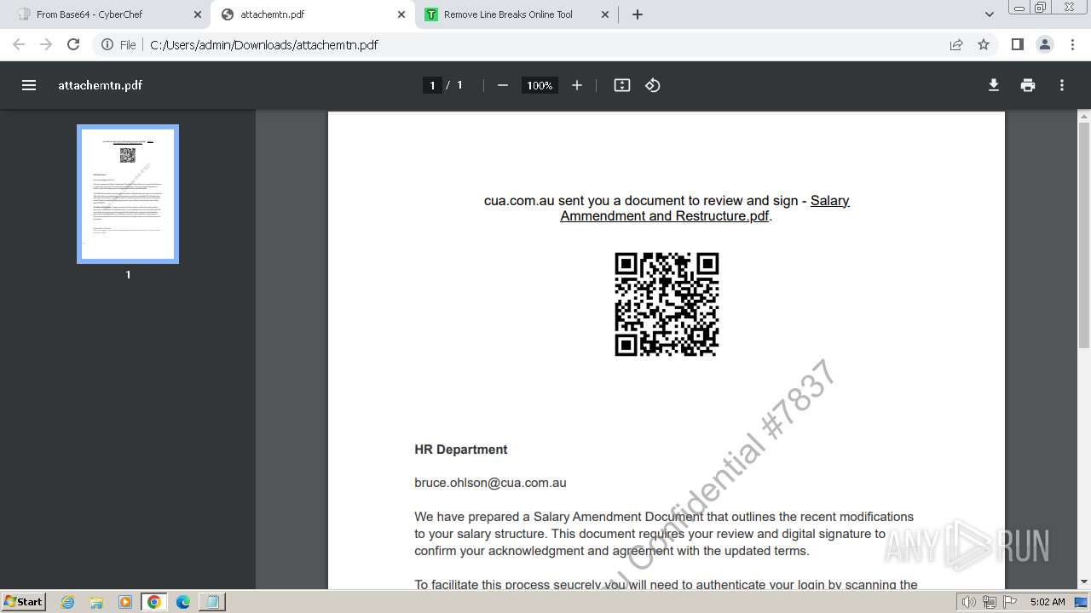Click the 100% zoom level field

[539, 85]
